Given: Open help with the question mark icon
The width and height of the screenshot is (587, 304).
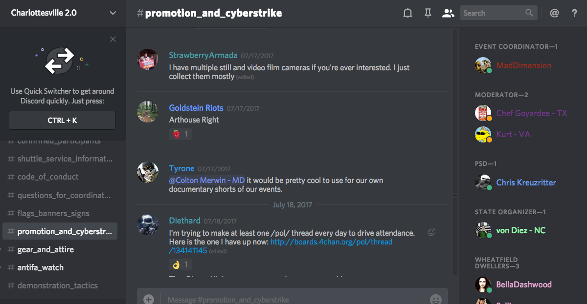Looking at the screenshot, I should [x=575, y=13].
